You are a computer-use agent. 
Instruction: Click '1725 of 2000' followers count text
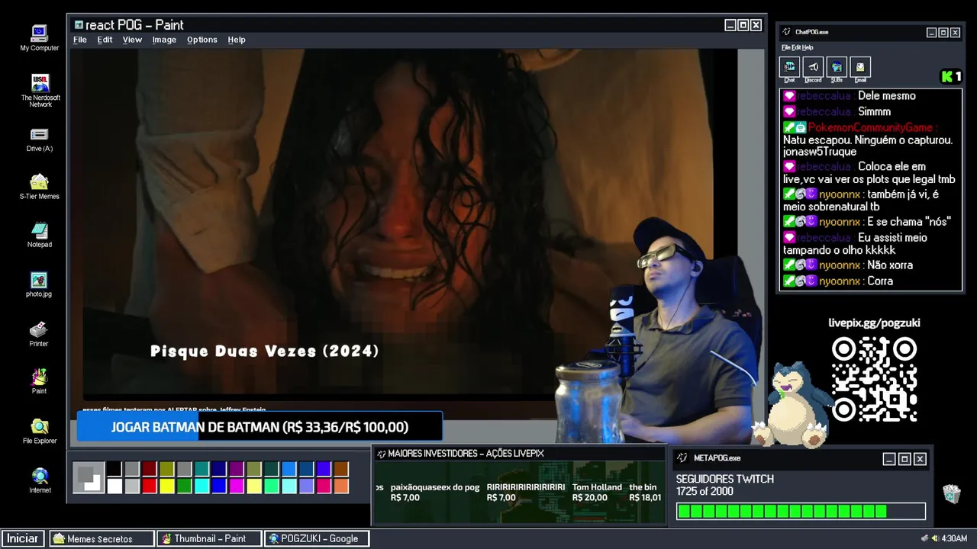coord(705,491)
